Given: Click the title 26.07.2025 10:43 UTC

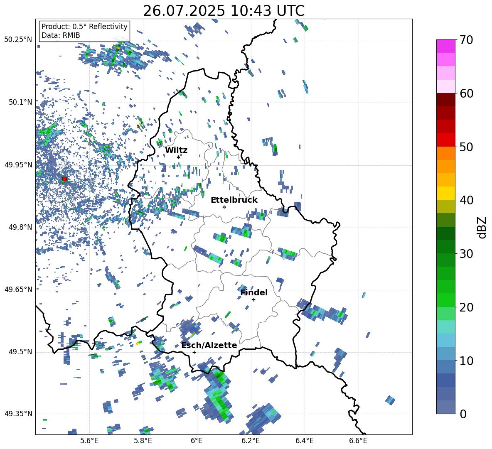Looking at the screenshot, I should point(224,11).
